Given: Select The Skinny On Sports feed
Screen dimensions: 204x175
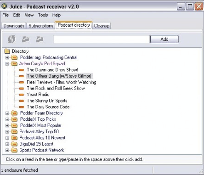Looking at the screenshot, I should 47,101.
